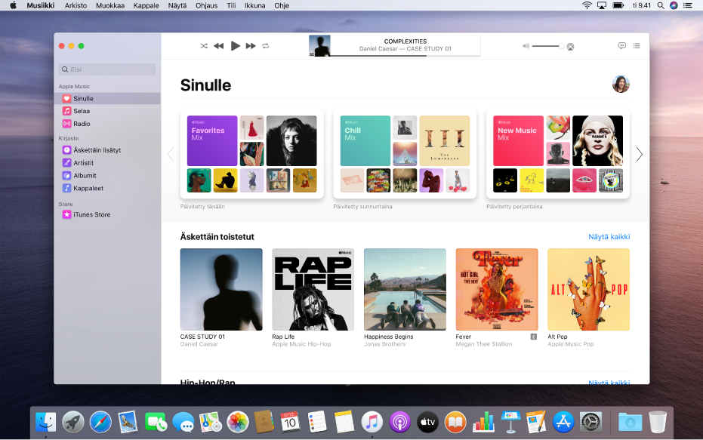Open the Rap Life playlist thumbnail
The height and width of the screenshot is (440, 703).
coord(313,289)
